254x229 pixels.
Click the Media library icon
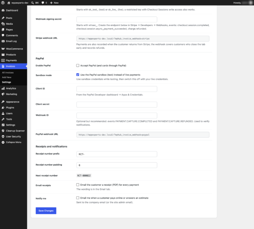[x=3, y=24]
